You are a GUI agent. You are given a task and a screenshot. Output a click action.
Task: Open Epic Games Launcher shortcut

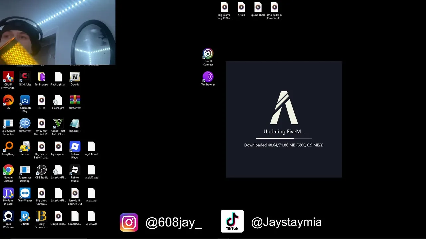click(x=8, y=127)
